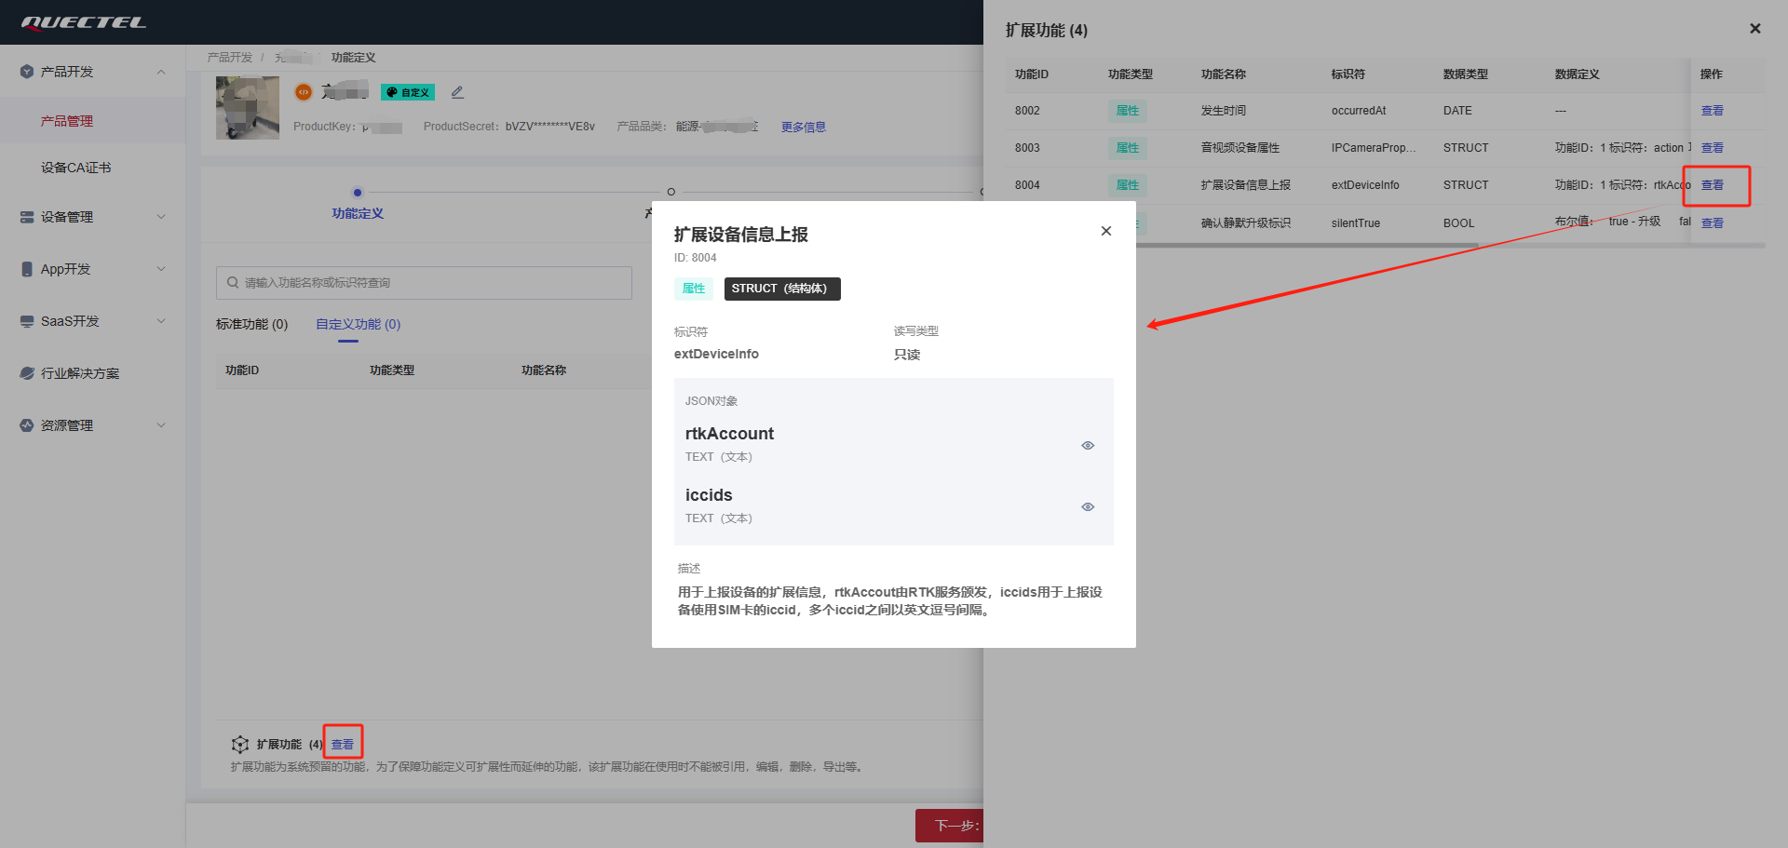Viewport: 1788px width, 848px height.
Task: Open 设备CA证书 in sidebar
Action: coord(75,168)
